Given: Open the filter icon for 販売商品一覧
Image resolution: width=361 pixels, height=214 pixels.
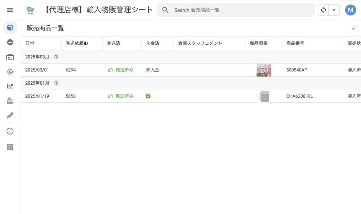Looking at the screenshot, I should click(x=353, y=28).
